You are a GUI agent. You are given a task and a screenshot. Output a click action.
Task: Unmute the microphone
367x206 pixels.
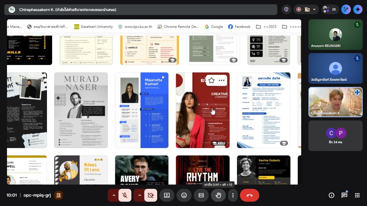[x=125, y=195]
